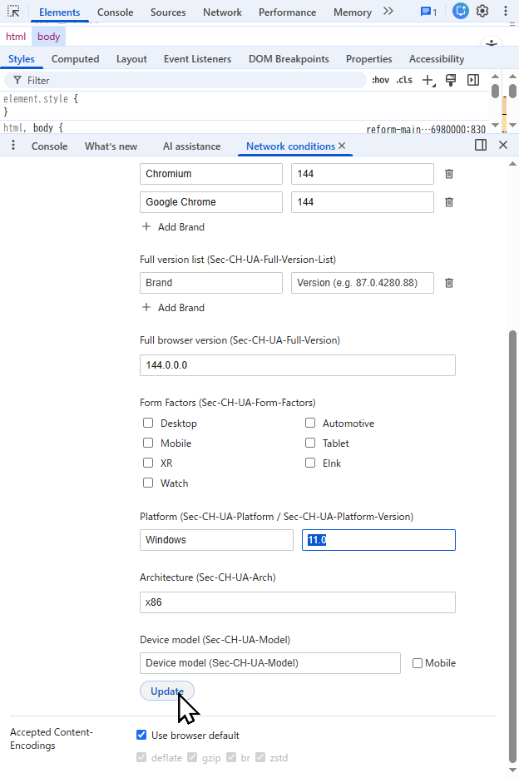Toggle the computed styles sidebar icon

473,80
